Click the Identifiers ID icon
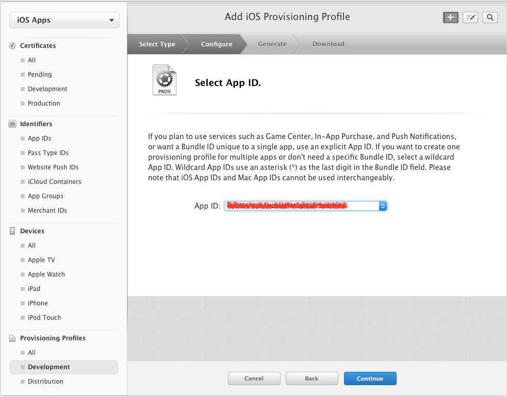 tap(12, 124)
